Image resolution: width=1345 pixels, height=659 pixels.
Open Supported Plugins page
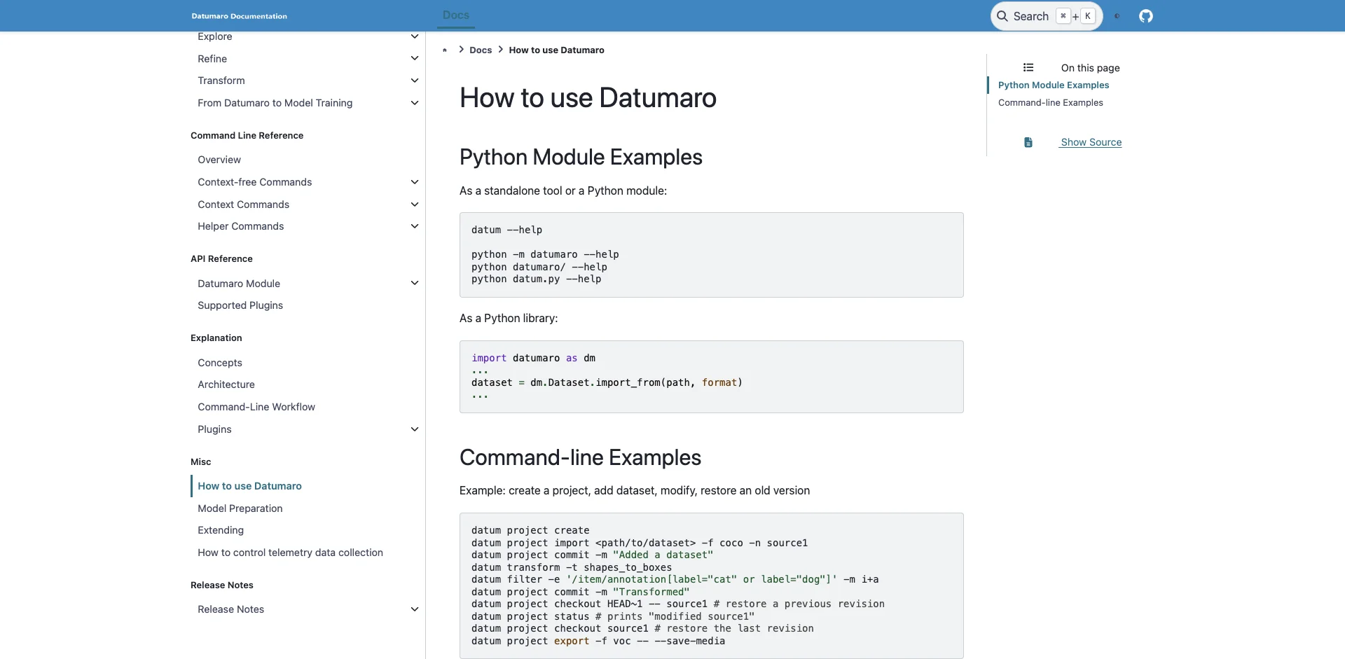pyautogui.click(x=240, y=305)
